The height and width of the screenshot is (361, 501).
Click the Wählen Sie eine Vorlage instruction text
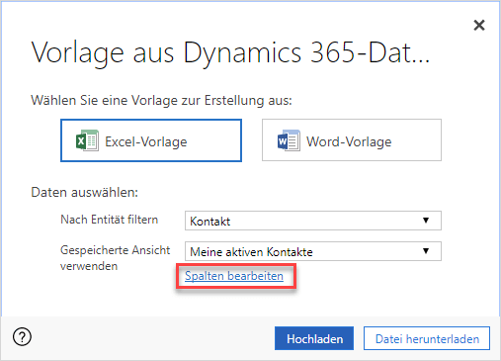coord(161,100)
